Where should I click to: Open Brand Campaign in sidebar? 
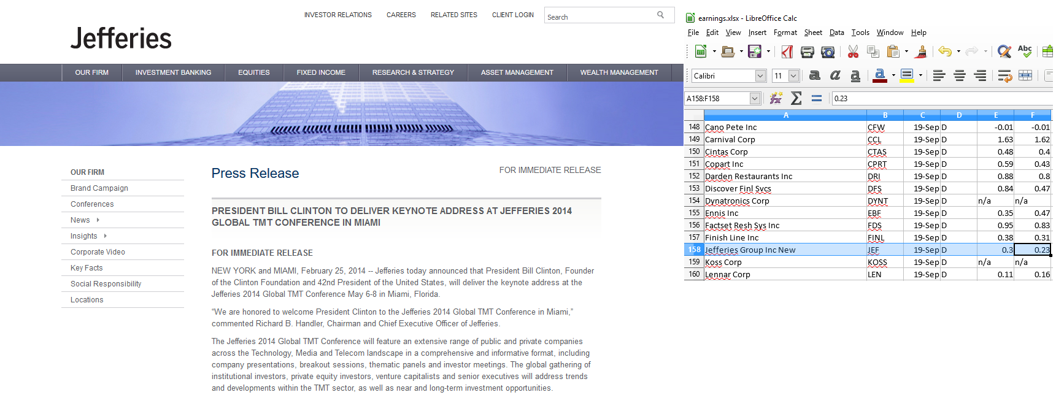[x=99, y=188]
